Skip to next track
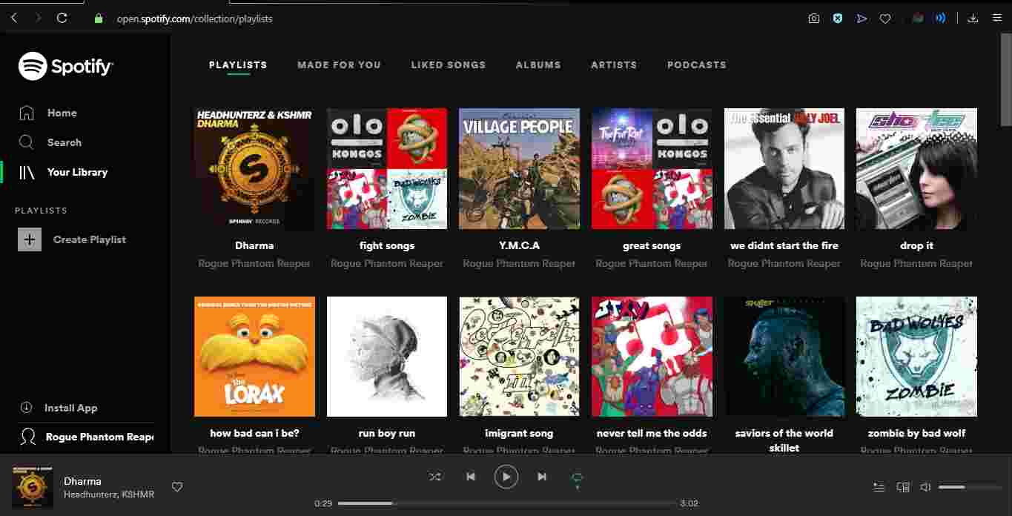This screenshot has width=1012, height=516. (x=542, y=477)
